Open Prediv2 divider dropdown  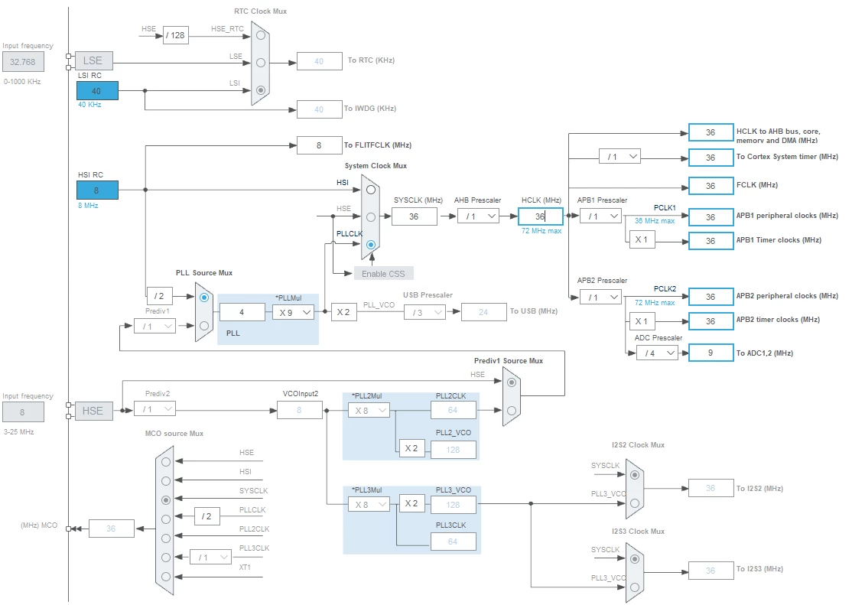154,408
